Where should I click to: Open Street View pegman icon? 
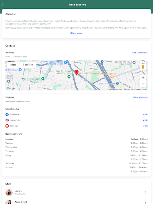(x=143, y=67)
